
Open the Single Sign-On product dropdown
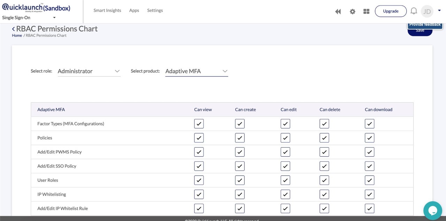click(x=29, y=18)
